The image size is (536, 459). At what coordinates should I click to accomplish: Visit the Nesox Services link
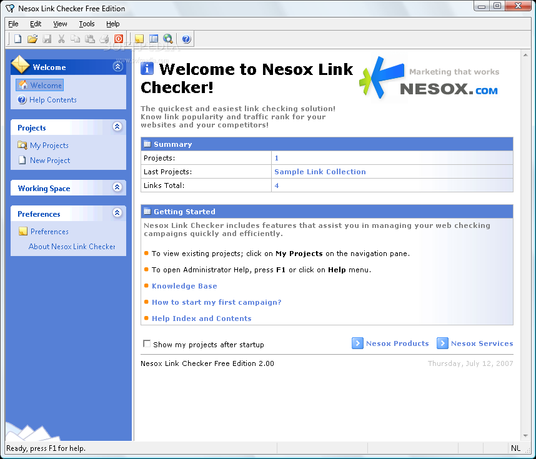pos(482,343)
